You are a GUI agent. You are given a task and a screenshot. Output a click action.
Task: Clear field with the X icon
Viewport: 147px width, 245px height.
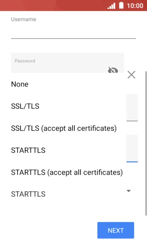[x=131, y=75]
